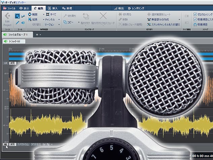Toggle the ゼロクロッシング checkbox

point(195,14)
